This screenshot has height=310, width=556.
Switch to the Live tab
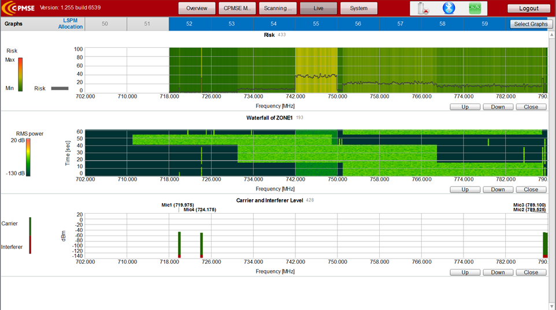(318, 8)
